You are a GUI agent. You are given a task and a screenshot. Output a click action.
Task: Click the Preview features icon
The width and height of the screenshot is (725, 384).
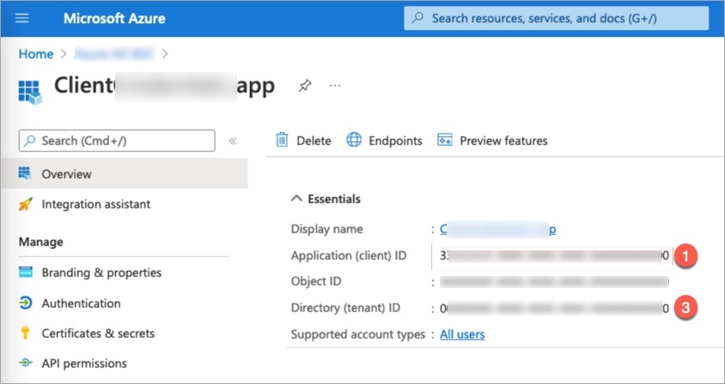[444, 141]
